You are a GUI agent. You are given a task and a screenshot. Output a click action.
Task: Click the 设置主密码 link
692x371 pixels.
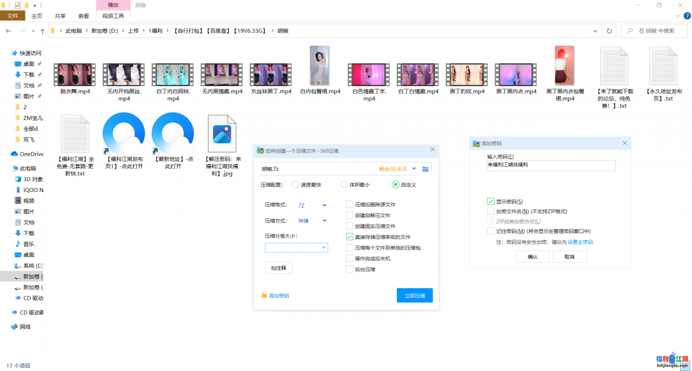click(580, 242)
